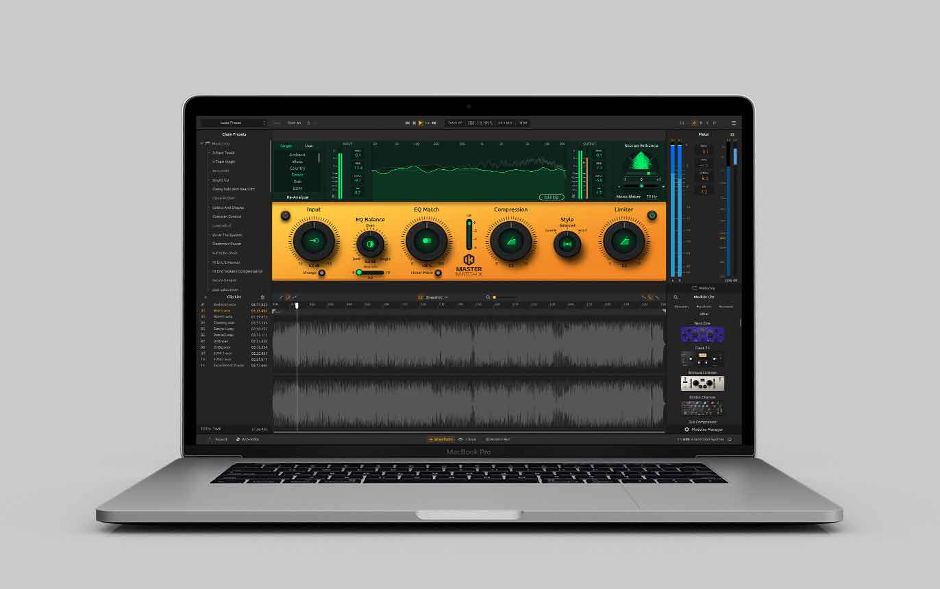The width and height of the screenshot is (940, 589).
Task: Select the Brickwall Limiter module thumbnail
Action: point(702,384)
